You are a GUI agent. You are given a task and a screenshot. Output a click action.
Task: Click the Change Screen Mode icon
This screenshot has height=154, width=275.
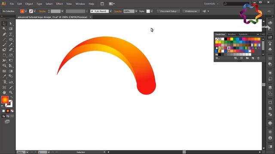(x=7, y=121)
